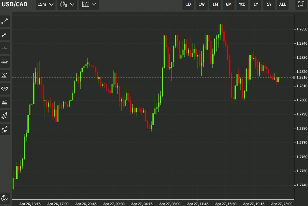Select the Fibonacci arcs drawing tool
Viewport: 308px width, 206px height.
(5, 89)
